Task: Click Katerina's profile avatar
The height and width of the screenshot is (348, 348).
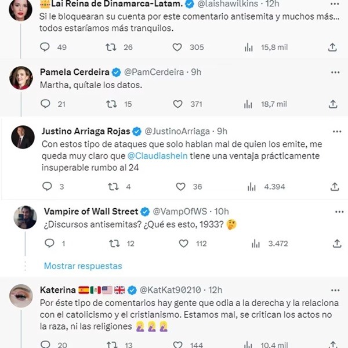Action: click(21, 296)
